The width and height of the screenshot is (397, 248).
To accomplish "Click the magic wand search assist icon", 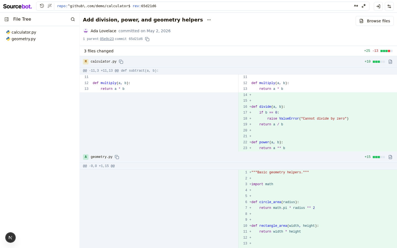I will tap(50, 6).
